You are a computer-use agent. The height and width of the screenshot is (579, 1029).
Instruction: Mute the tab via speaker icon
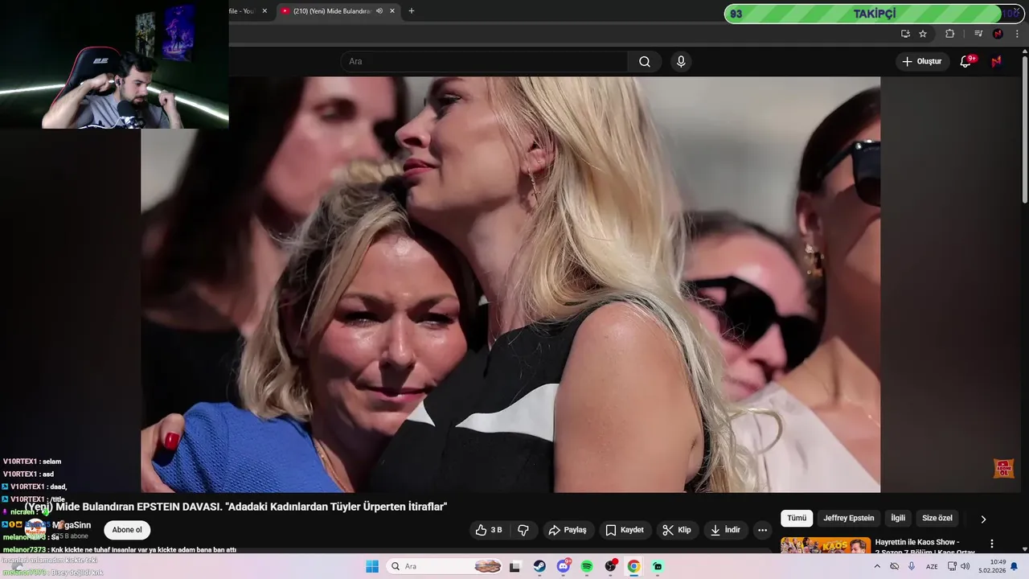point(379,11)
